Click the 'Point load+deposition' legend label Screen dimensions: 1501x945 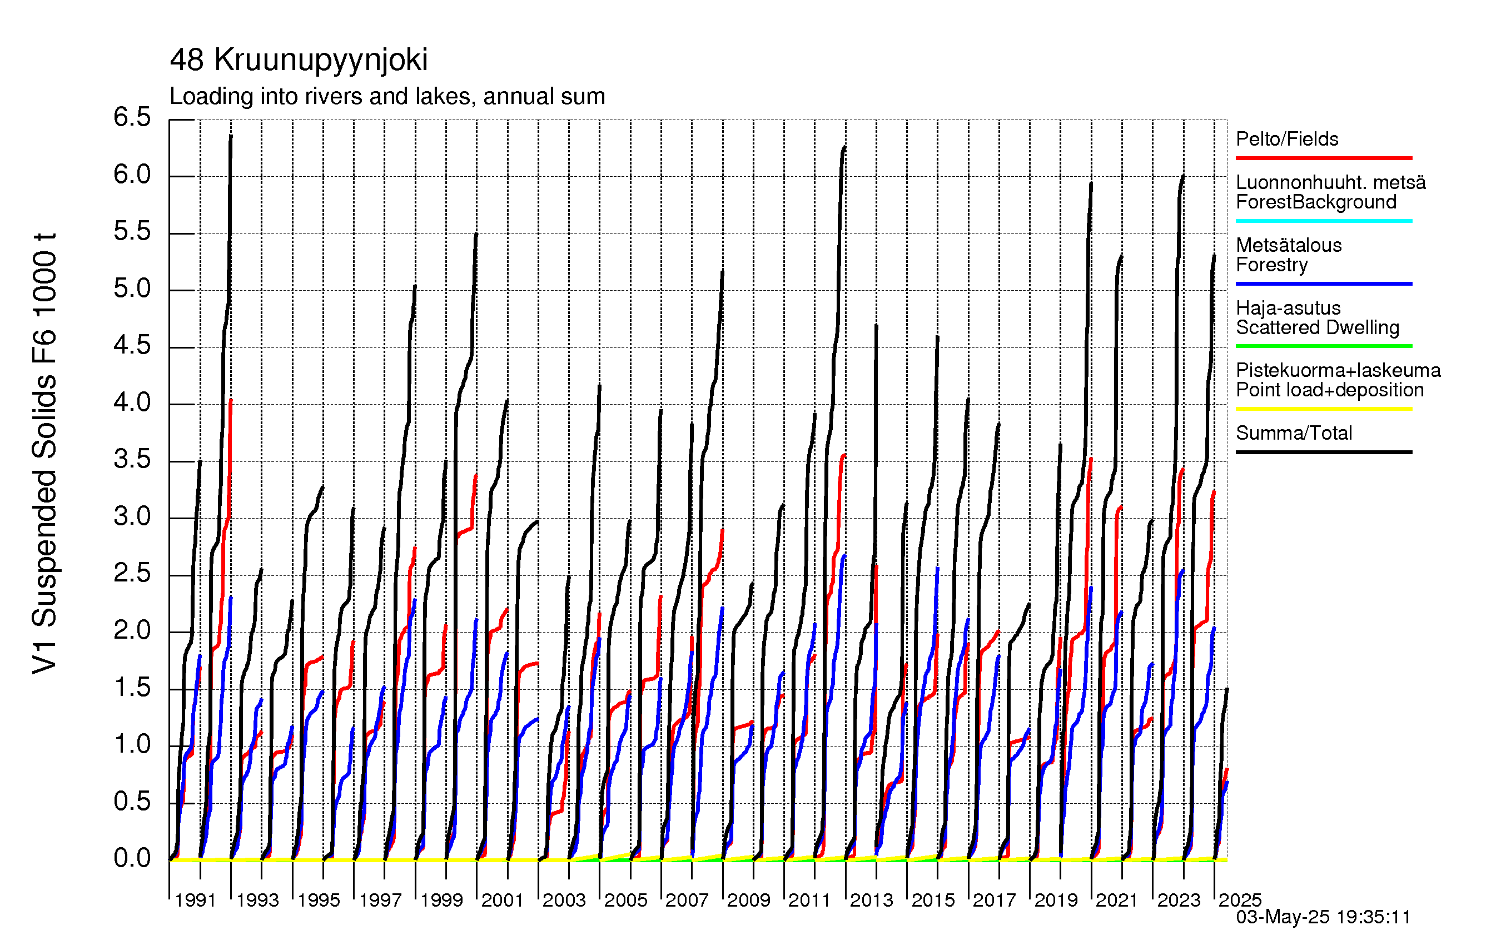(x=1330, y=390)
